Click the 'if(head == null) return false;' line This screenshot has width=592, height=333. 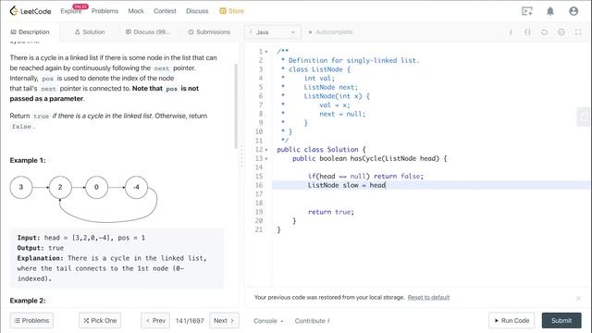(x=365, y=177)
